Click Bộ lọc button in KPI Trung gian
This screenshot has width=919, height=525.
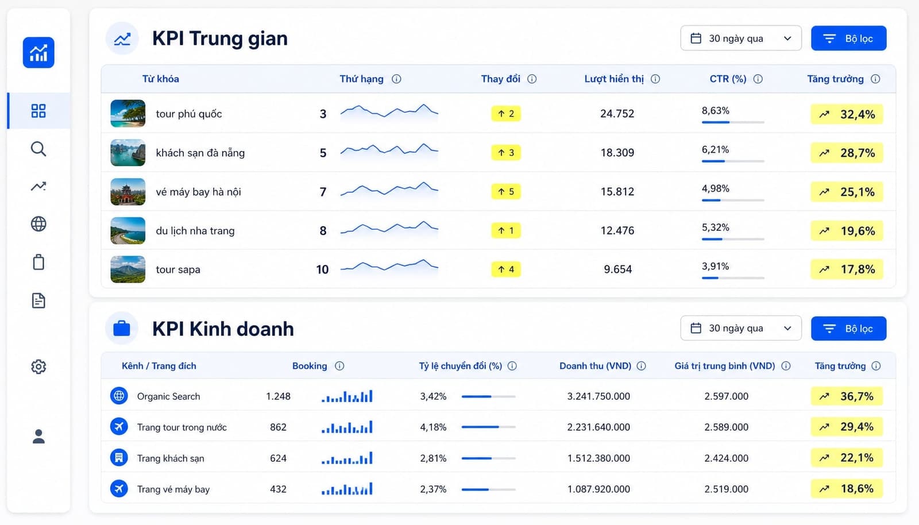pos(848,38)
